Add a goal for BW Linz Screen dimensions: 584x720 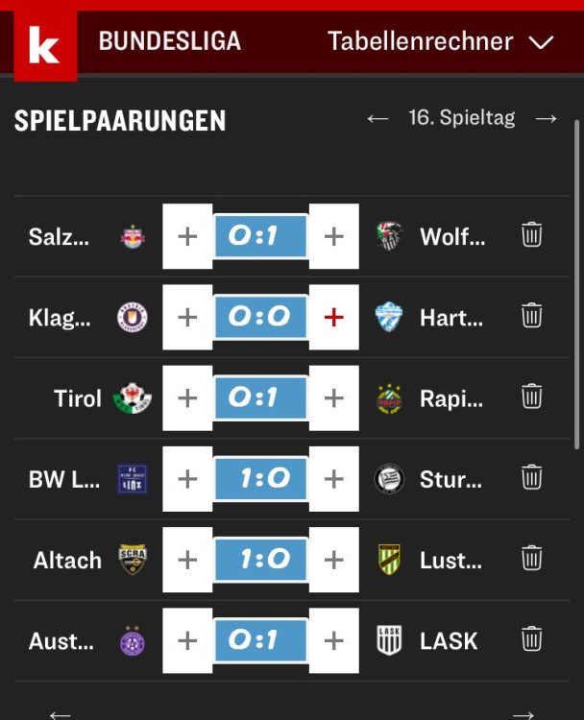[187, 478]
